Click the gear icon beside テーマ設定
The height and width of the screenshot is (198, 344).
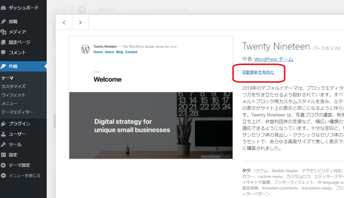click(x=3, y=165)
